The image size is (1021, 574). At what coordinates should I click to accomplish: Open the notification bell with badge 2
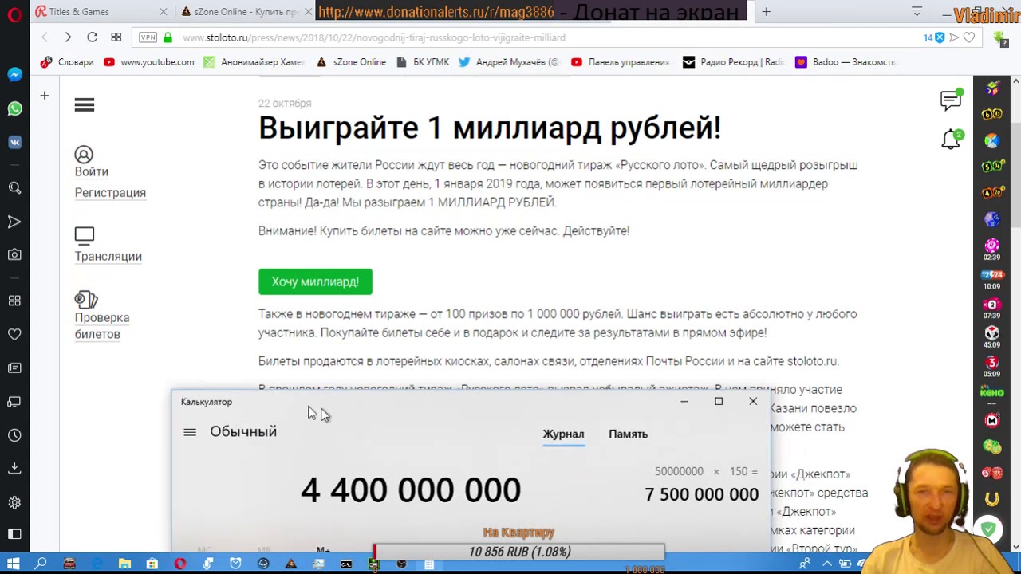[952, 140]
